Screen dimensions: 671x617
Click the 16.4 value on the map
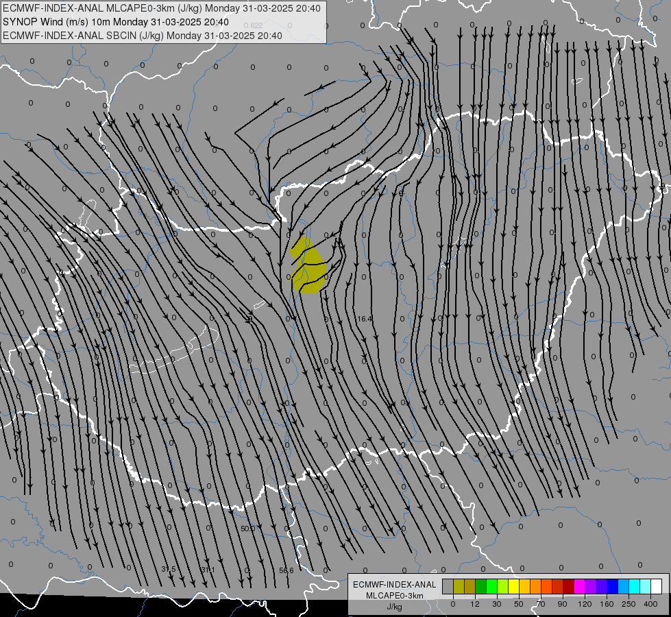click(x=364, y=319)
